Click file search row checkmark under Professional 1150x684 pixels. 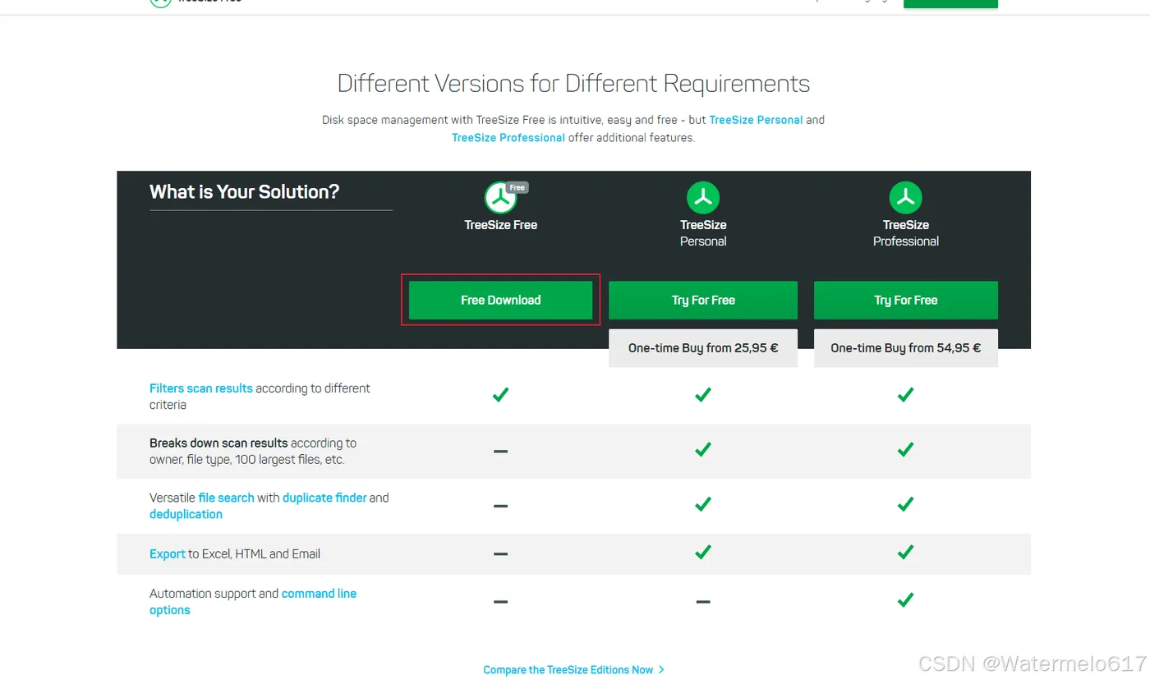pos(906,504)
